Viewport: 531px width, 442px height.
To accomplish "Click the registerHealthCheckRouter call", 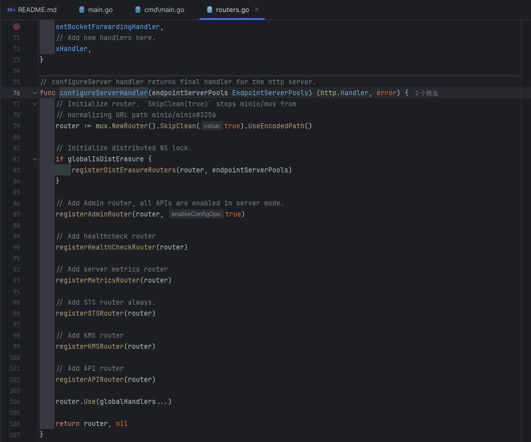I will point(106,248).
